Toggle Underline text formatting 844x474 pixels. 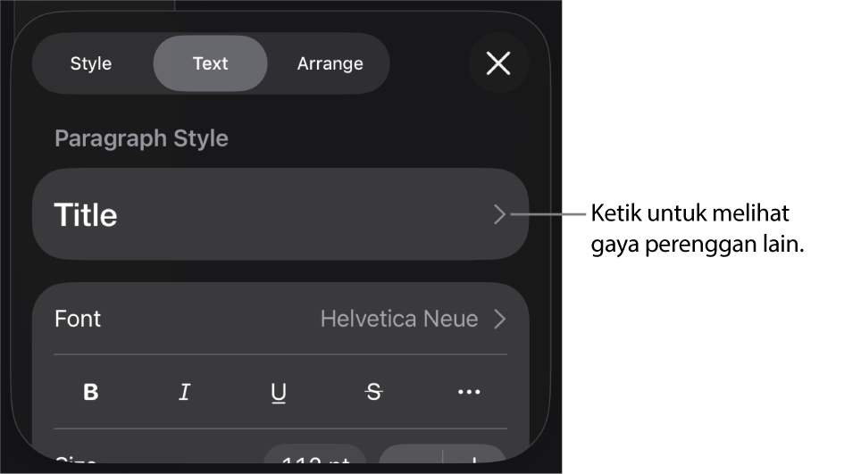(279, 392)
